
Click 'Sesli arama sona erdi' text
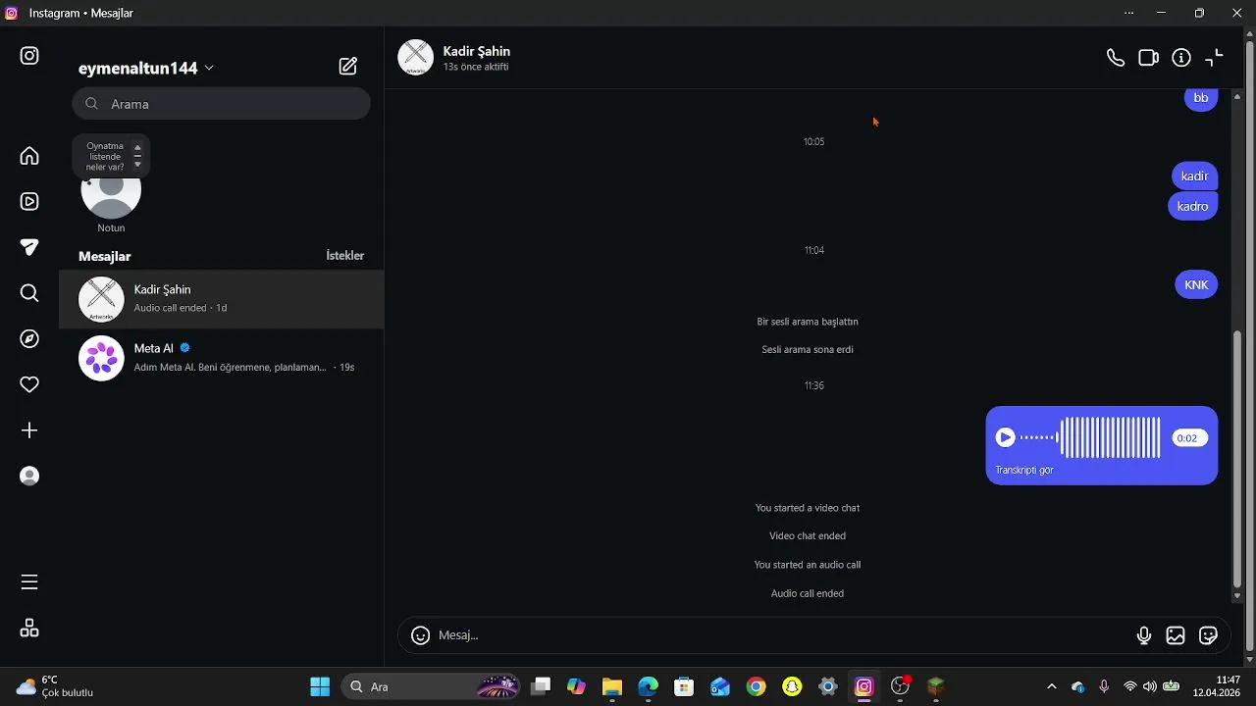tap(808, 349)
